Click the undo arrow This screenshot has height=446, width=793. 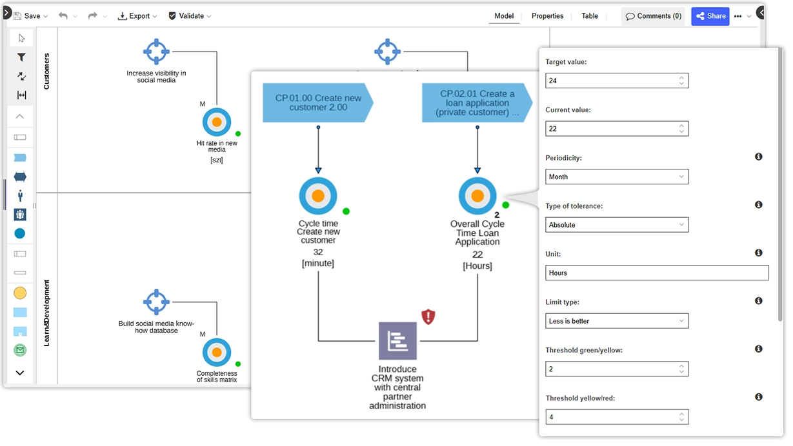click(x=63, y=16)
